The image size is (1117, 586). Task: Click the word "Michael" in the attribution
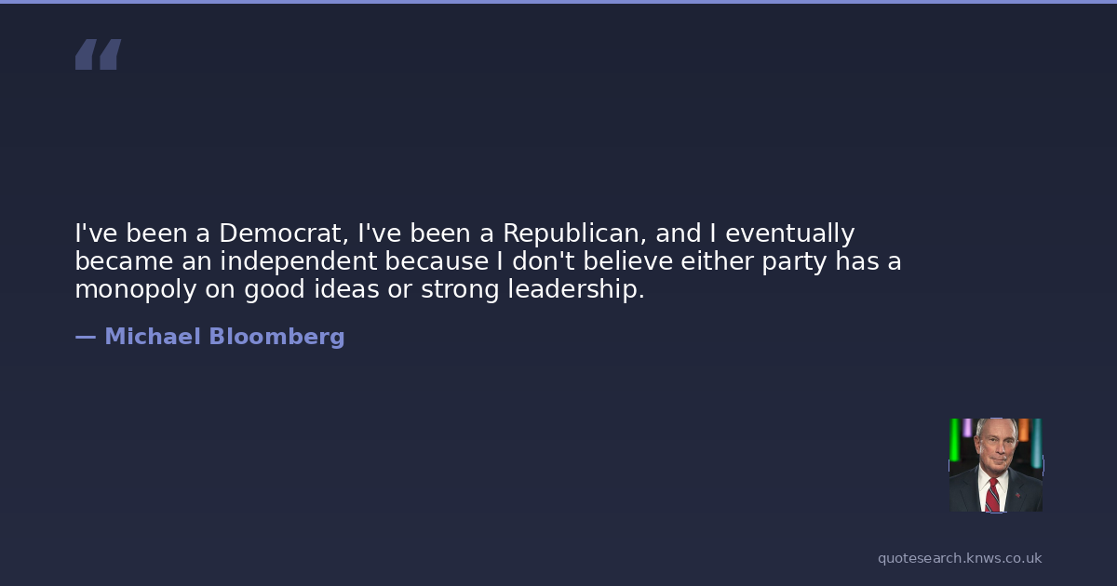click(x=153, y=337)
